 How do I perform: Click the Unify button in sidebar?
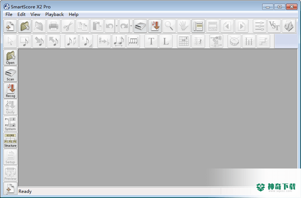point(11,107)
